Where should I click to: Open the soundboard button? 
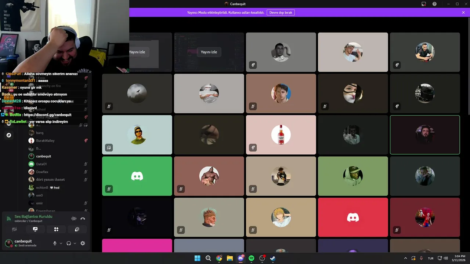pos(77,229)
